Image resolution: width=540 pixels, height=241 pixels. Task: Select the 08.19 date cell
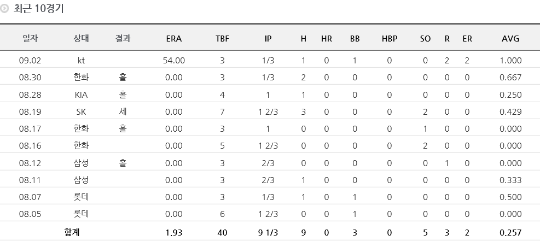(x=30, y=111)
